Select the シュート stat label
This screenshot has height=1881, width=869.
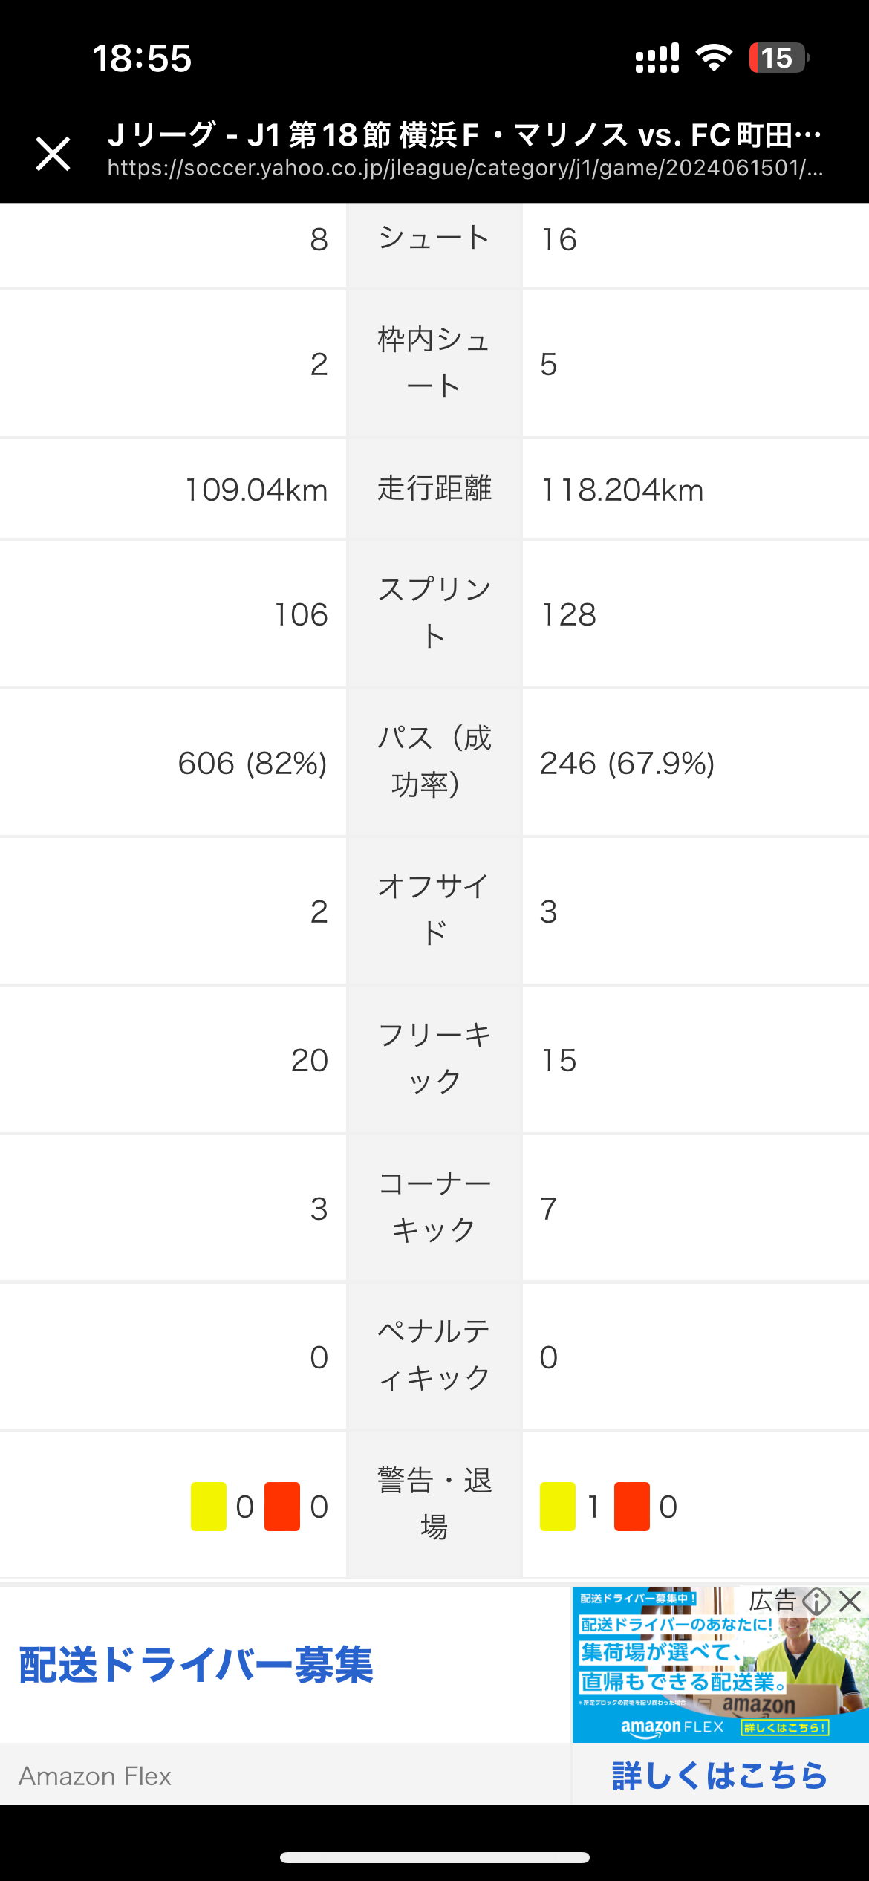coord(434,239)
